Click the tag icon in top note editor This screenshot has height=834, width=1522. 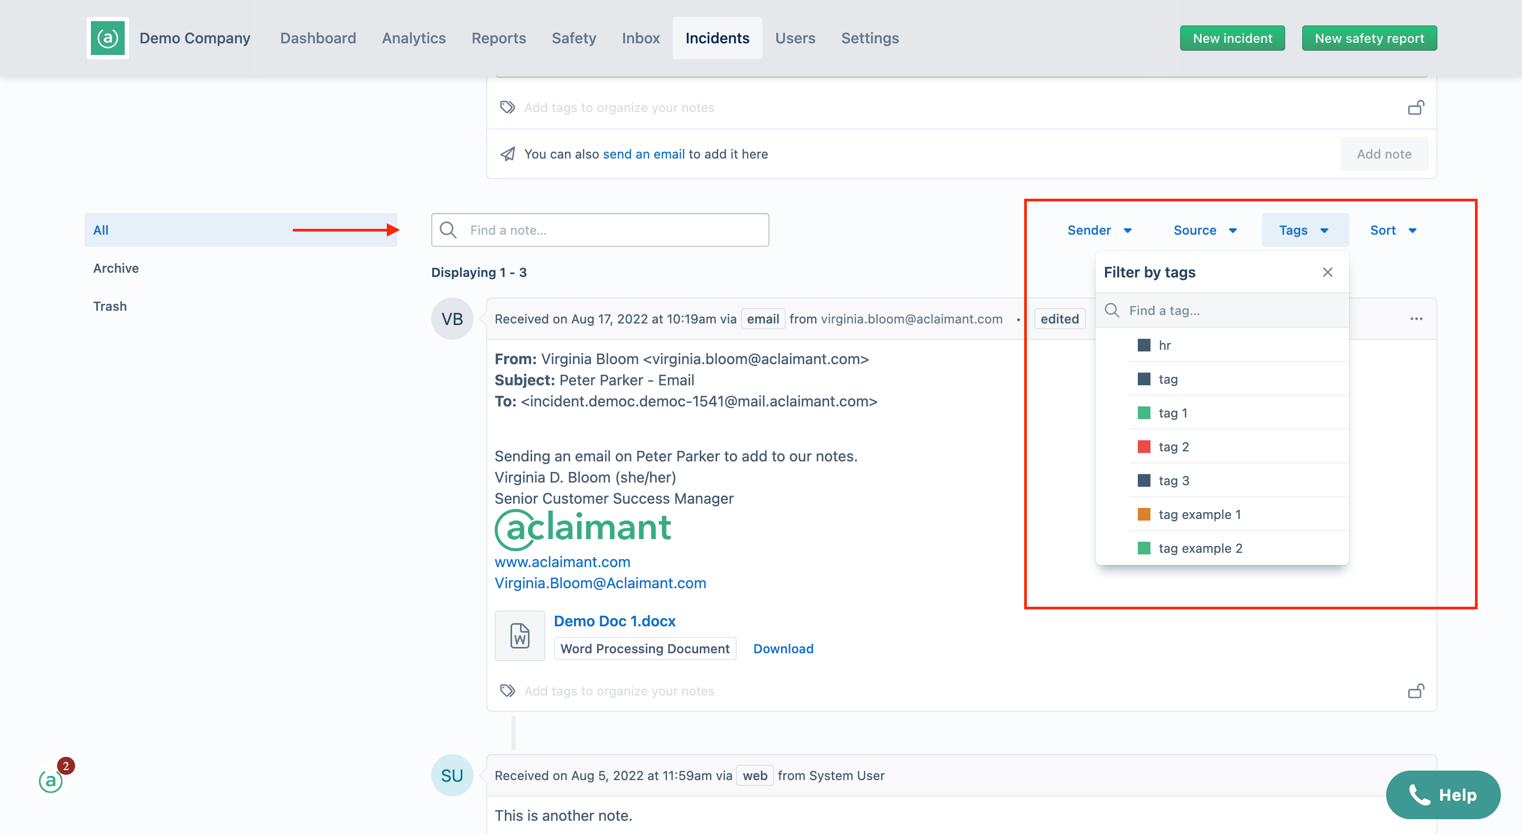pos(507,107)
